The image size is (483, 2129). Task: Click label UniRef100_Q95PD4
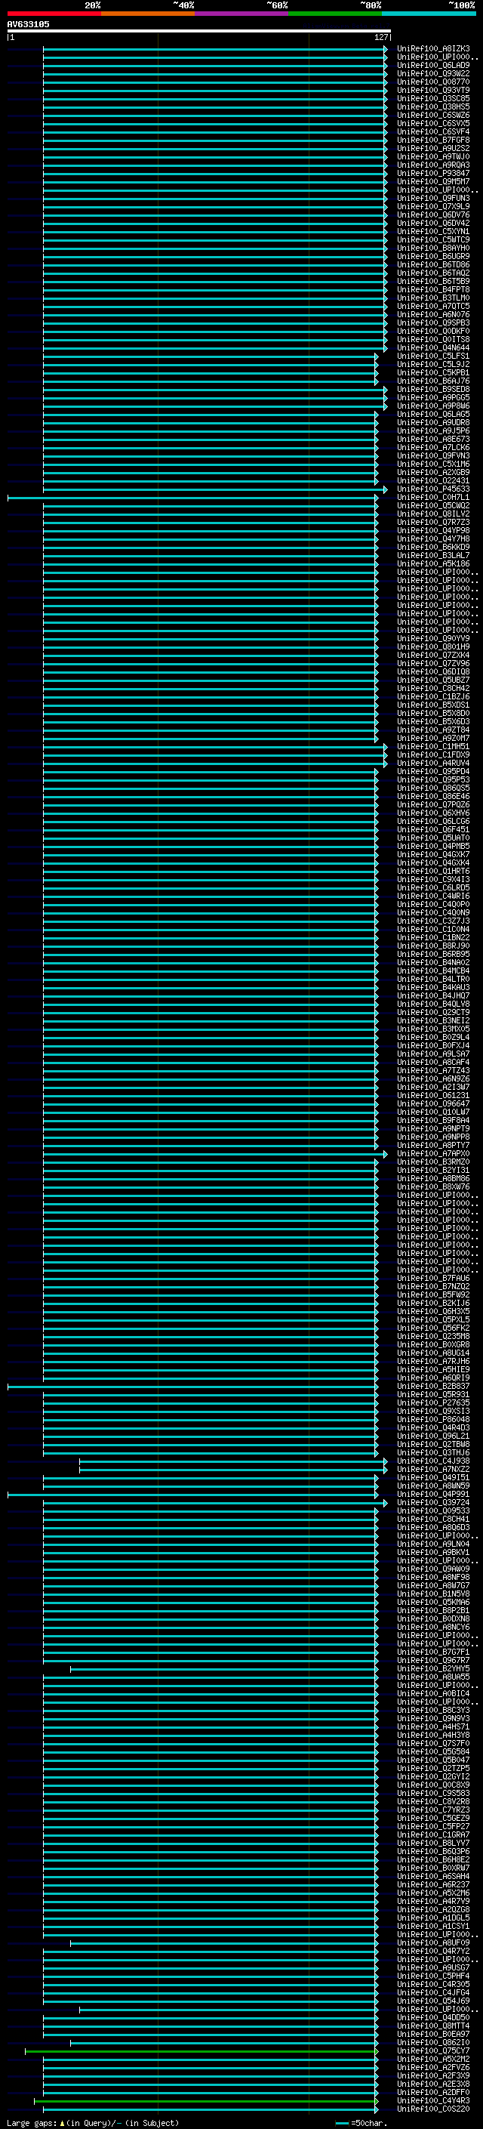[432, 771]
